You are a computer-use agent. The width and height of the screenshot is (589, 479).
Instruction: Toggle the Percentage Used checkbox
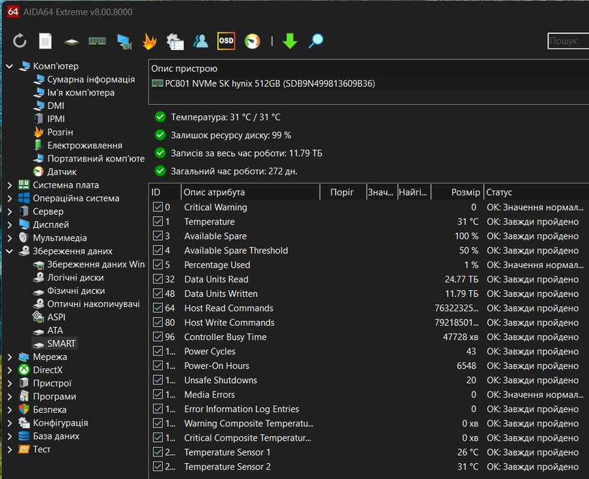158,265
